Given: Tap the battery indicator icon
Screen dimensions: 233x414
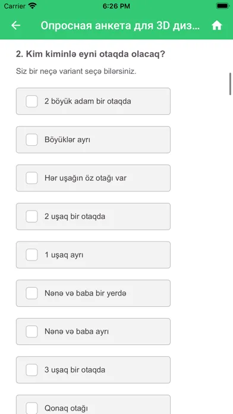Looking at the screenshot, I should (222, 6).
